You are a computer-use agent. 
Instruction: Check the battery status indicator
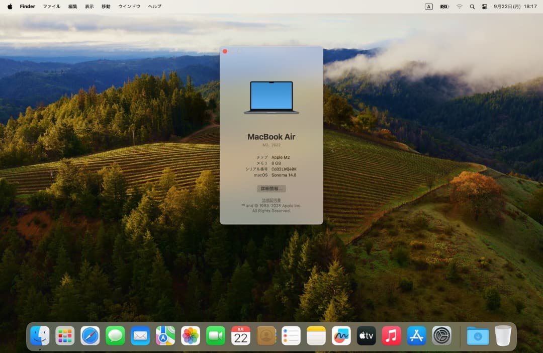[x=443, y=7]
